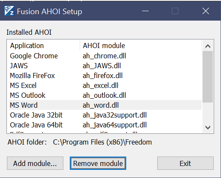Click the vertical scrollbar thumb
This screenshot has width=221, height=178.
tap(208, 77)
